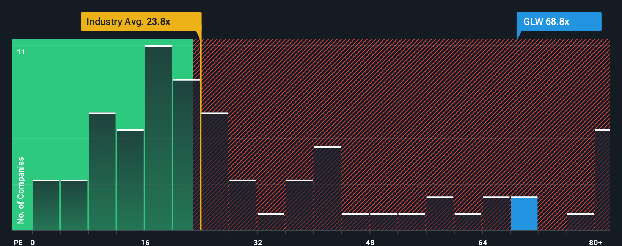
Task: Click the bar for PE 4 to 8
Action: [x=74, y=205]
